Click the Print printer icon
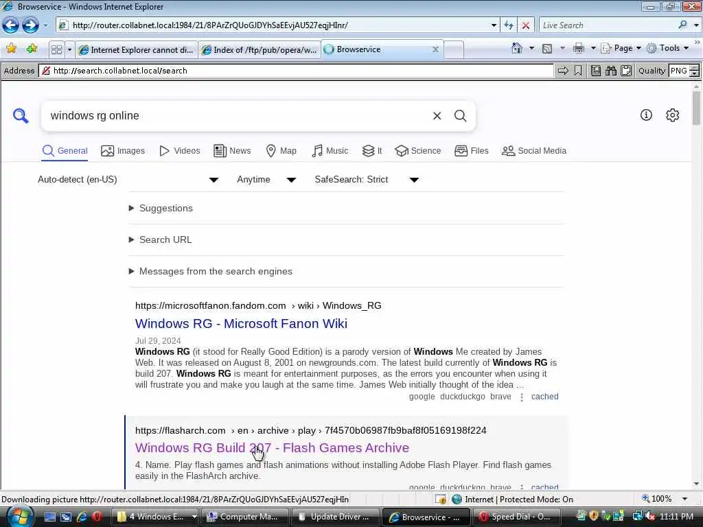Image resolution: width=703 pixels, height=527 pixels. click(579, 48)
